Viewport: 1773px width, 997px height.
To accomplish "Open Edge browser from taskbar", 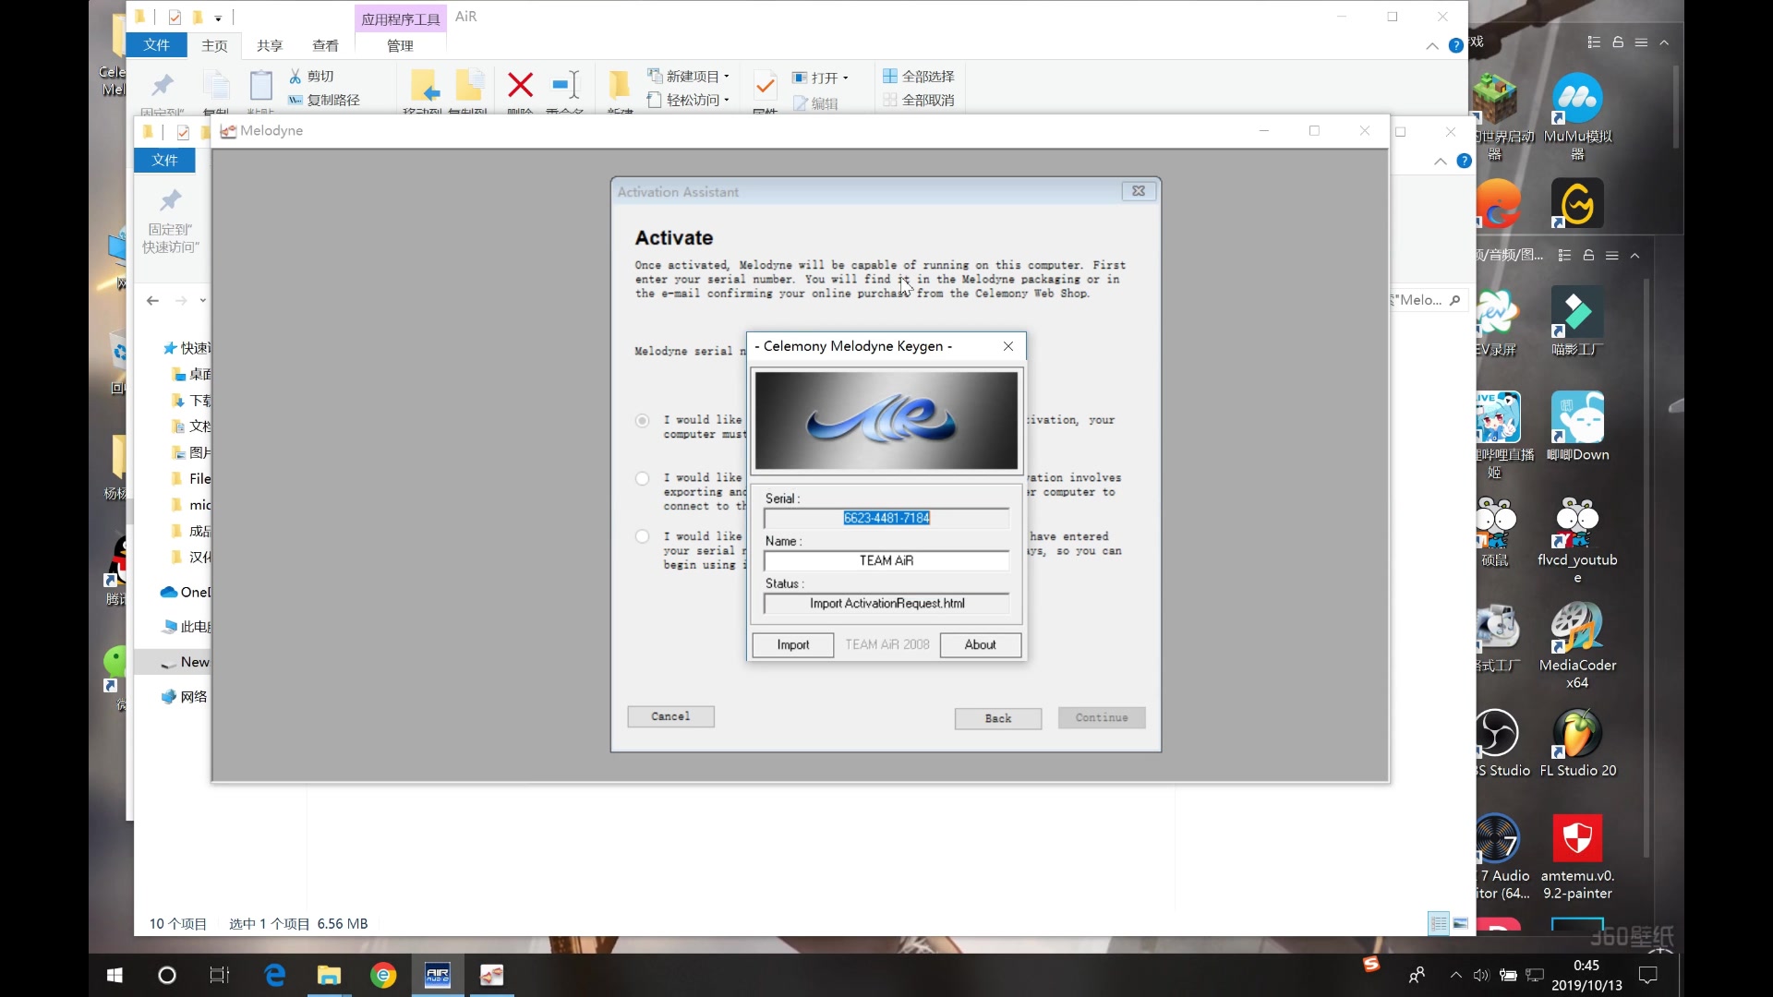I will (x=274, y=975).
